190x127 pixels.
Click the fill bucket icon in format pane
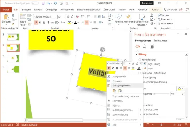pos(137,46)
